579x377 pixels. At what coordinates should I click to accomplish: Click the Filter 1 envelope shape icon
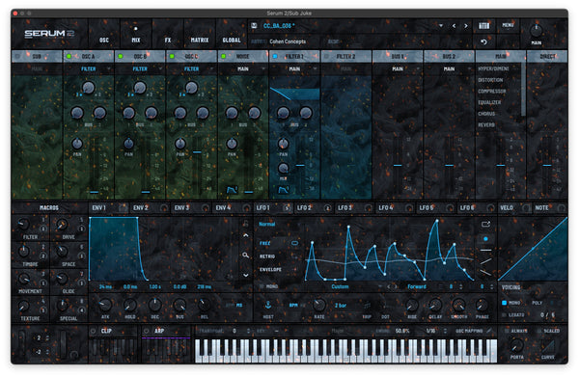point(283,190)
